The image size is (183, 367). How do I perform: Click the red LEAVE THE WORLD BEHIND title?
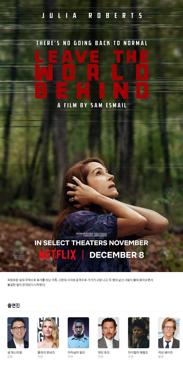(x=92, y=74)
